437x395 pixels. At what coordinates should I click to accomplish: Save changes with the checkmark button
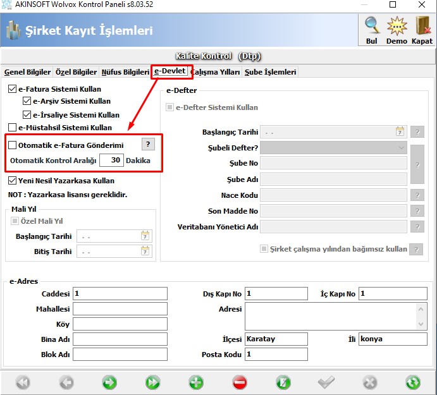[326, 382]
